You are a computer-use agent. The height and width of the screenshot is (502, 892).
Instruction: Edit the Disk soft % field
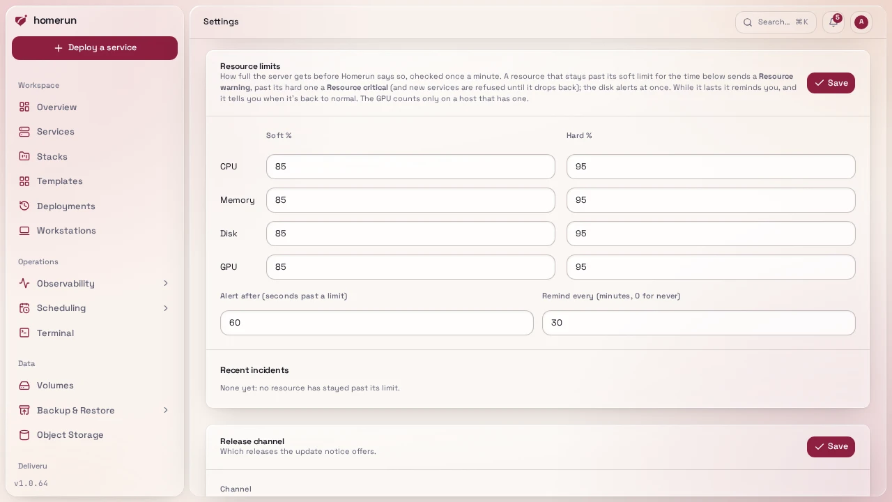(410, 234)
